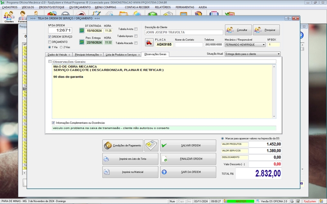Click the Nome do Contato field
This screenshot has width=327, height=204.
point(189,44)
